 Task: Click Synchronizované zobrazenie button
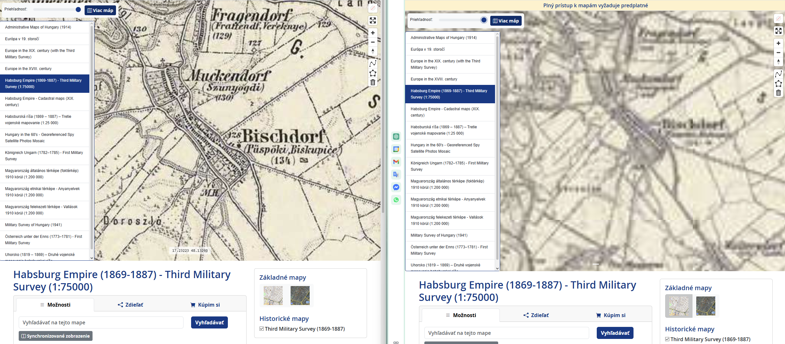[55, 336]
